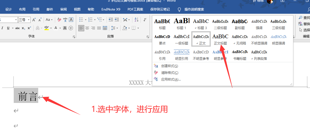Clear all formatting eraser icon
The height and width of the screenshot is (135, 310).
click(x=59, y=20)
